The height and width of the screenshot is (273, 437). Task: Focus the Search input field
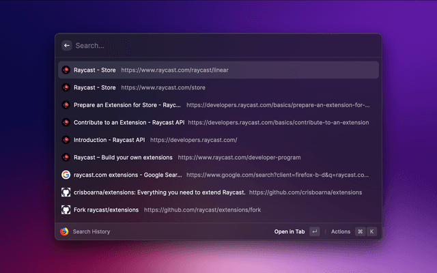coord(218,46)
